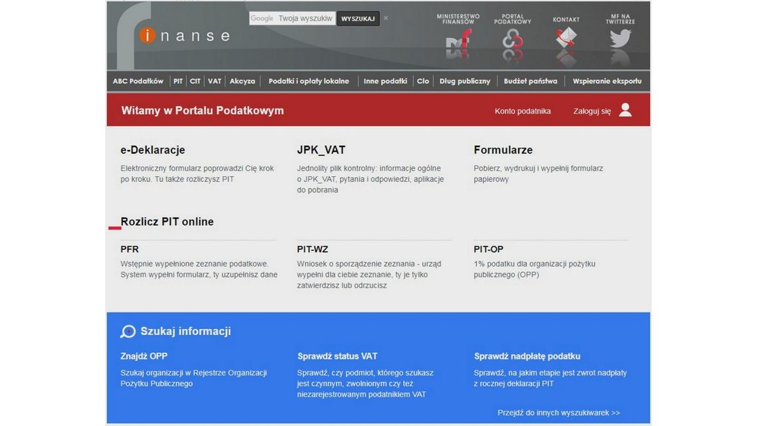The width and height of the screenshot is (757, 426).
Task: Click the user profile icon beside Zaloguj się
Action: 625,110
